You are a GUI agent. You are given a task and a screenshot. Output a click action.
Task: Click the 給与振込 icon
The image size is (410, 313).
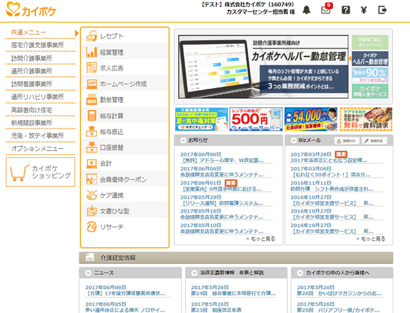(x=92, y=131)
